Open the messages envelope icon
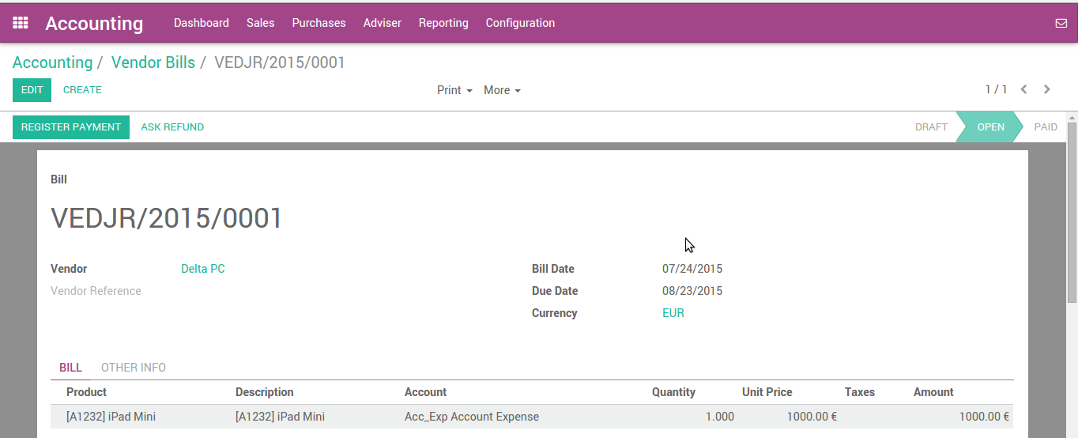Image resolution: width=1078 pixels, height=438 pixels. point(1061,23)
